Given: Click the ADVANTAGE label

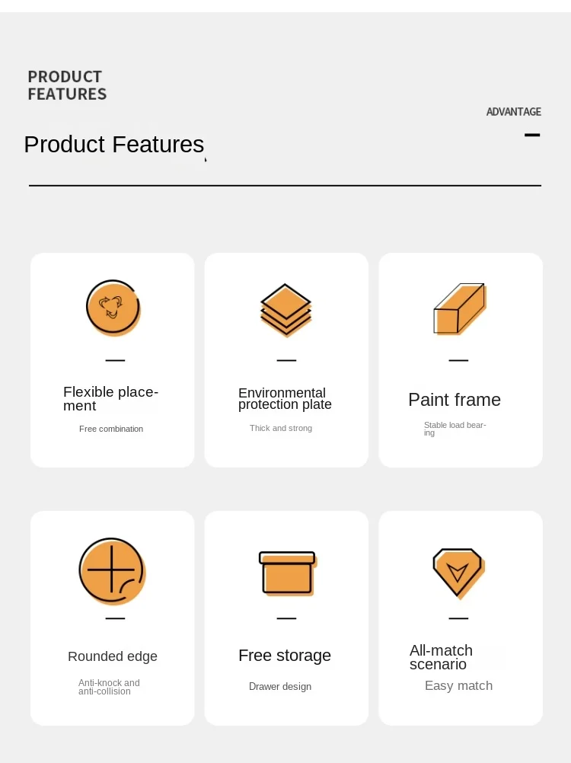Looking at the screenshot, I should (514, 112).
